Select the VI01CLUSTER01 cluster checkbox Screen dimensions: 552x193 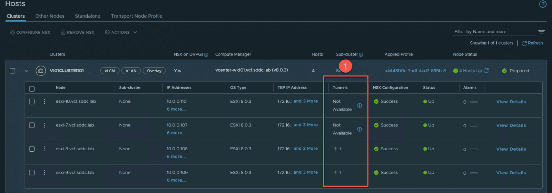(x=12, y=71)
